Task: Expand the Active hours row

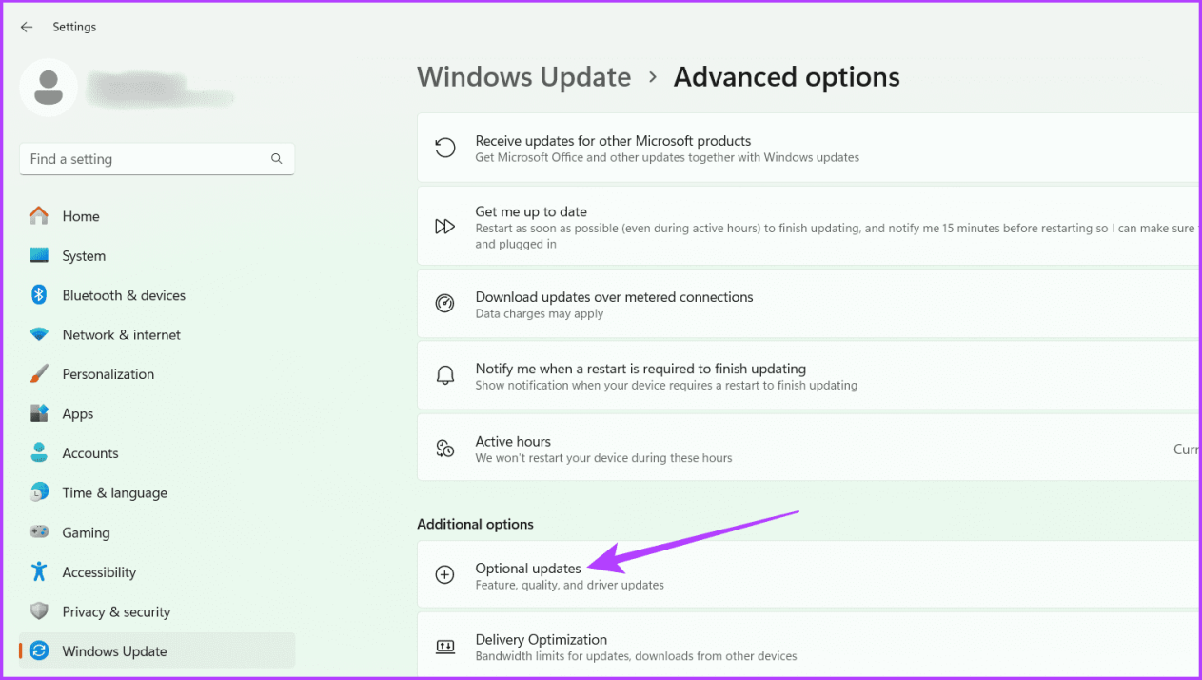Action: tap(809, 449)
